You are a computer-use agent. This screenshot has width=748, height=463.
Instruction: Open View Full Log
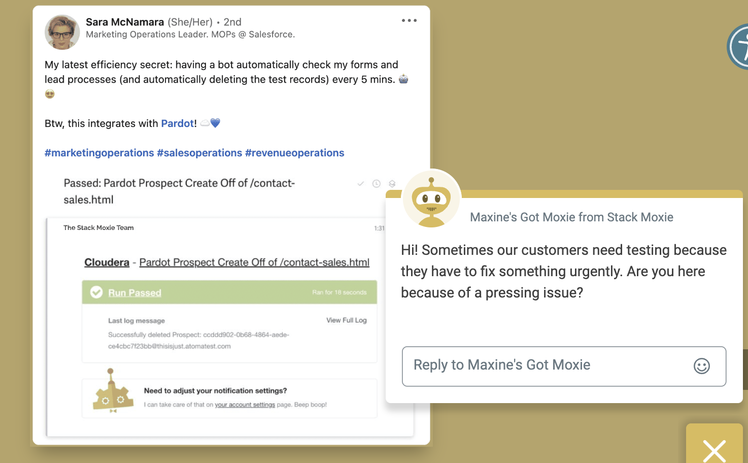point(347,320)
